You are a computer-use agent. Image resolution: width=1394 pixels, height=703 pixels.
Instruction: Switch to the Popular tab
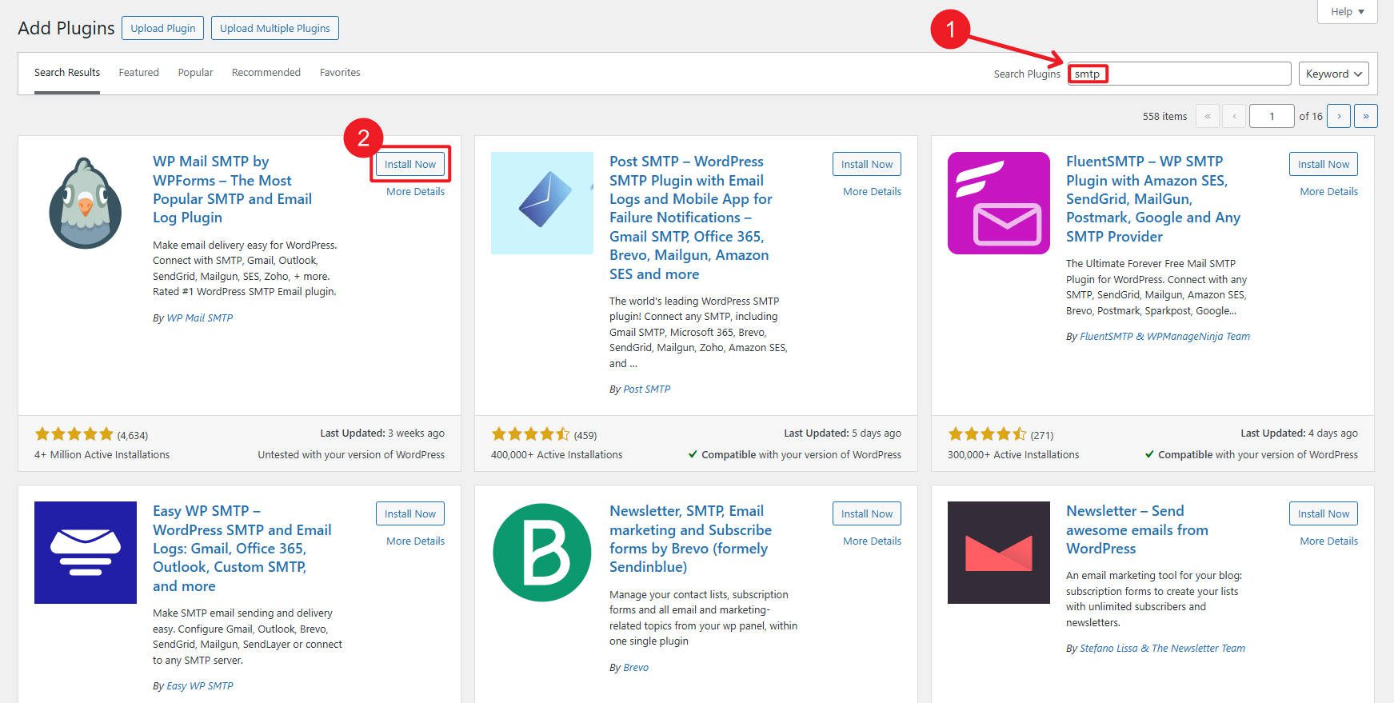click(195, 72)
